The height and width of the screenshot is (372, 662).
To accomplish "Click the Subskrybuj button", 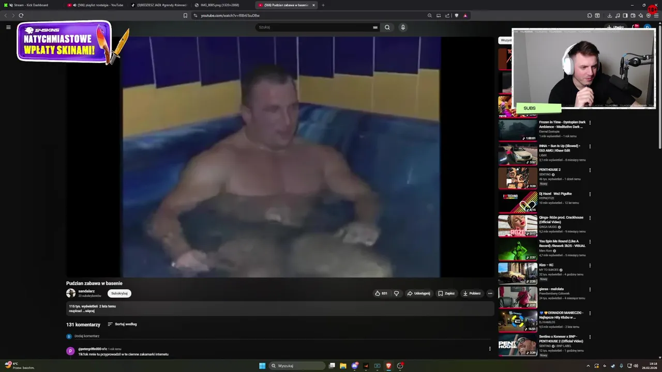I will (x=119, y=293).
